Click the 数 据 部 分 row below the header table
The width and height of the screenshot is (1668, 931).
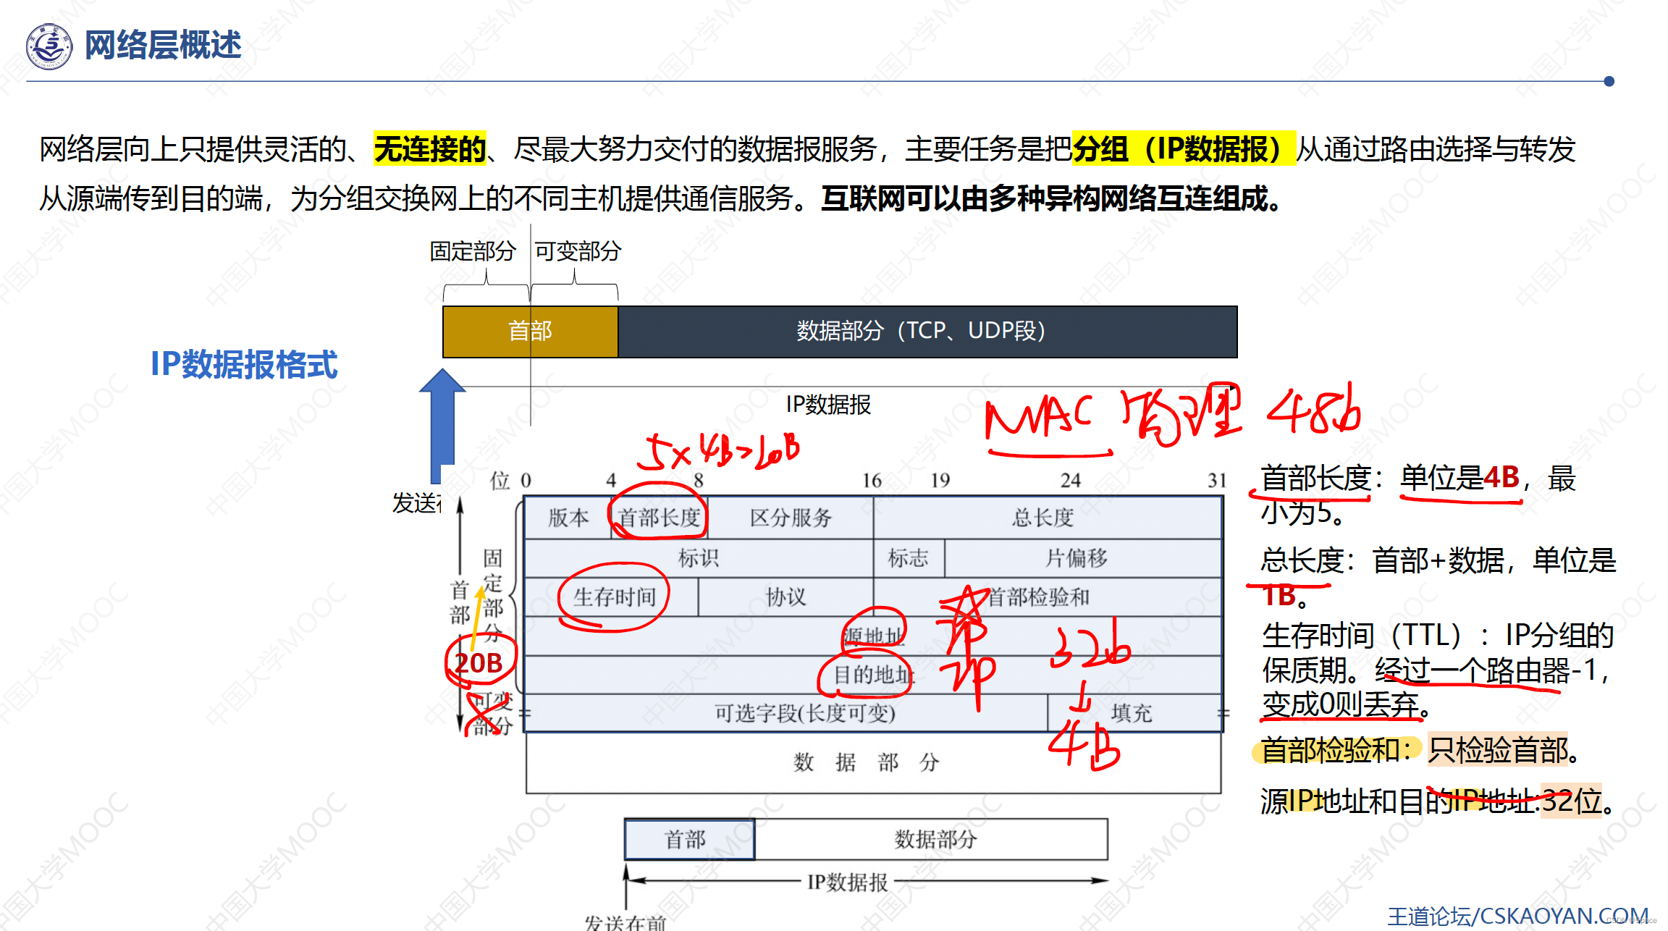point(873,762)
